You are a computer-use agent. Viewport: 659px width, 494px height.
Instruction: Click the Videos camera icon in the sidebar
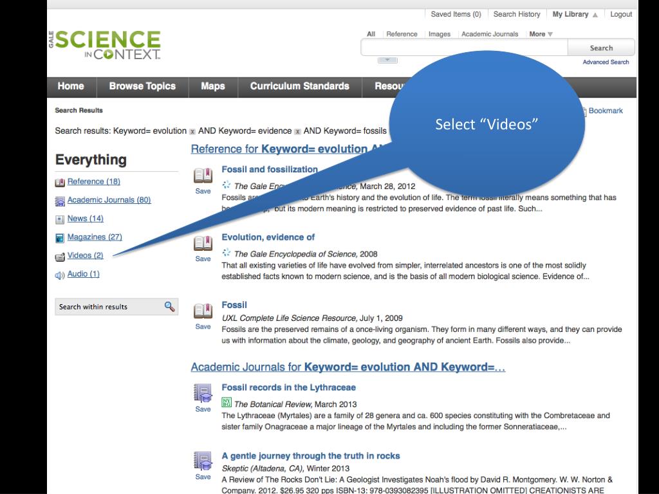pyautogui.click(x=60, y=257)
